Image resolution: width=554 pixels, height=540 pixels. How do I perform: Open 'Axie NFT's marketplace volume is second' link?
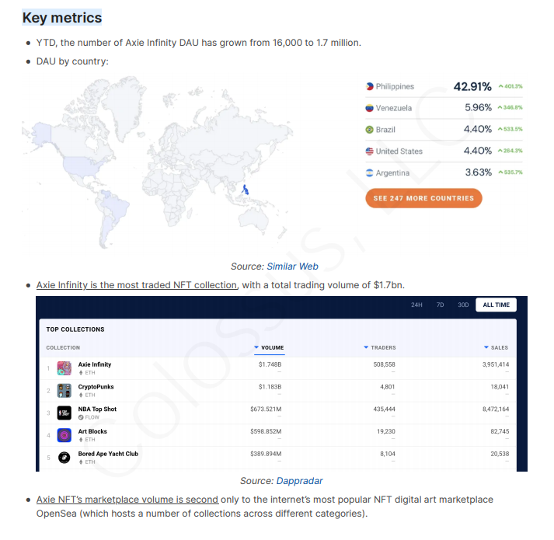[x=127, y=500]
